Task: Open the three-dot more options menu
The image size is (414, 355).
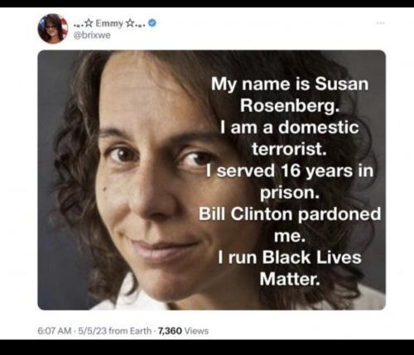Action: tap(381, 23)
